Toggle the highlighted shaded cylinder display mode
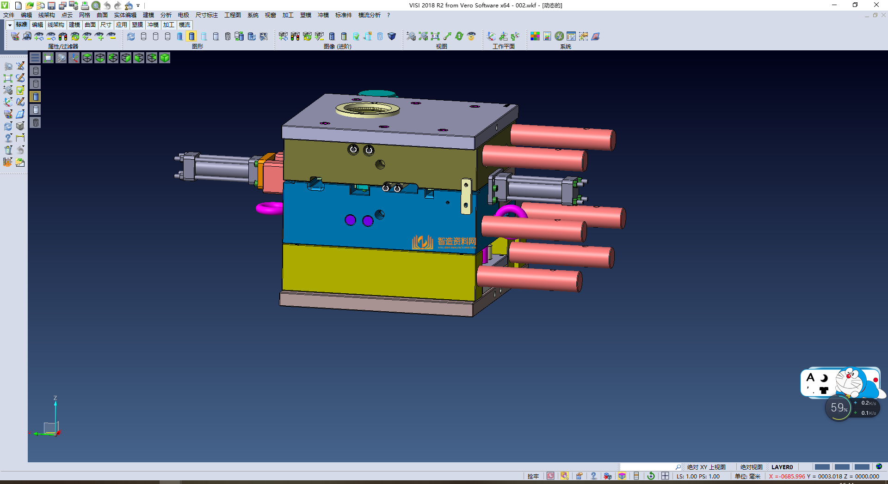 (191, 36)
